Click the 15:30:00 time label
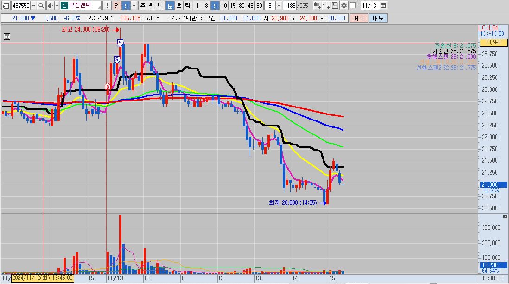Screen dimensions: 509x284 tap(492, 278)
